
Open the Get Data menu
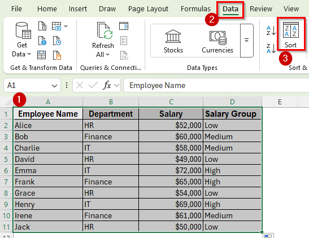[x=22, y=39]
